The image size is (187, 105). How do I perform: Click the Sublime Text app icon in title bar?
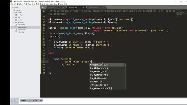coord(11,1)
